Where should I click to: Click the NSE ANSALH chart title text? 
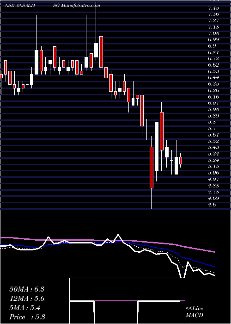tap(21, 6)
